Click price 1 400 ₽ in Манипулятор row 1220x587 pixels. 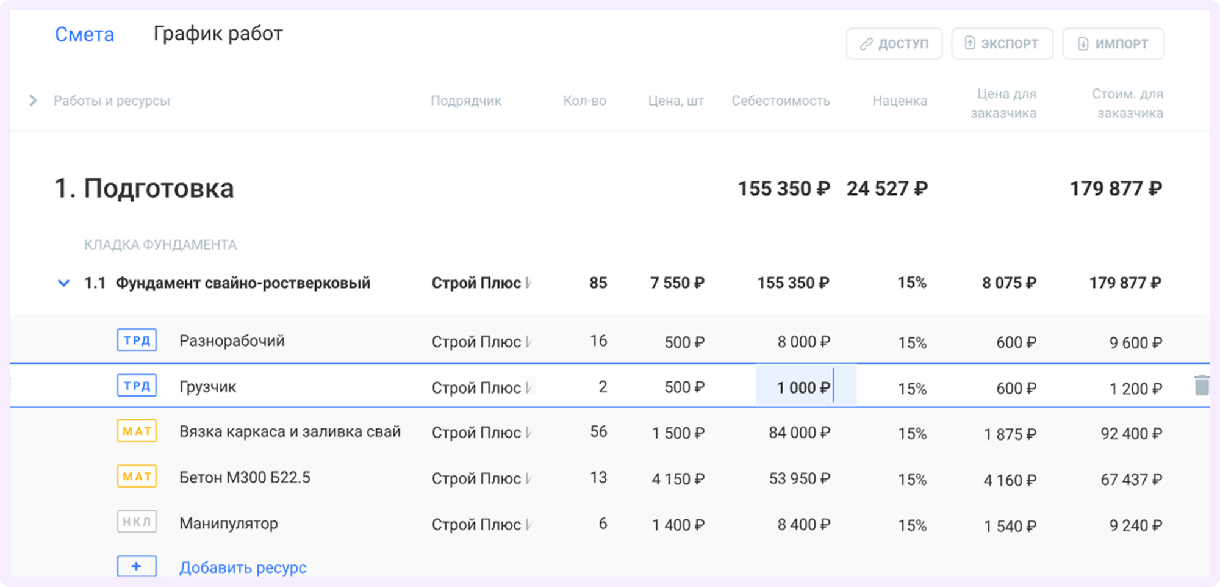(x=678, y=525)
